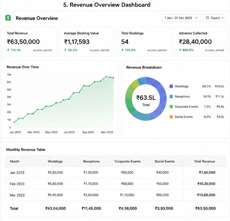Expand the Export chevron arrow
This screenshot has width=230, height=221.
[x=223, y=18]
